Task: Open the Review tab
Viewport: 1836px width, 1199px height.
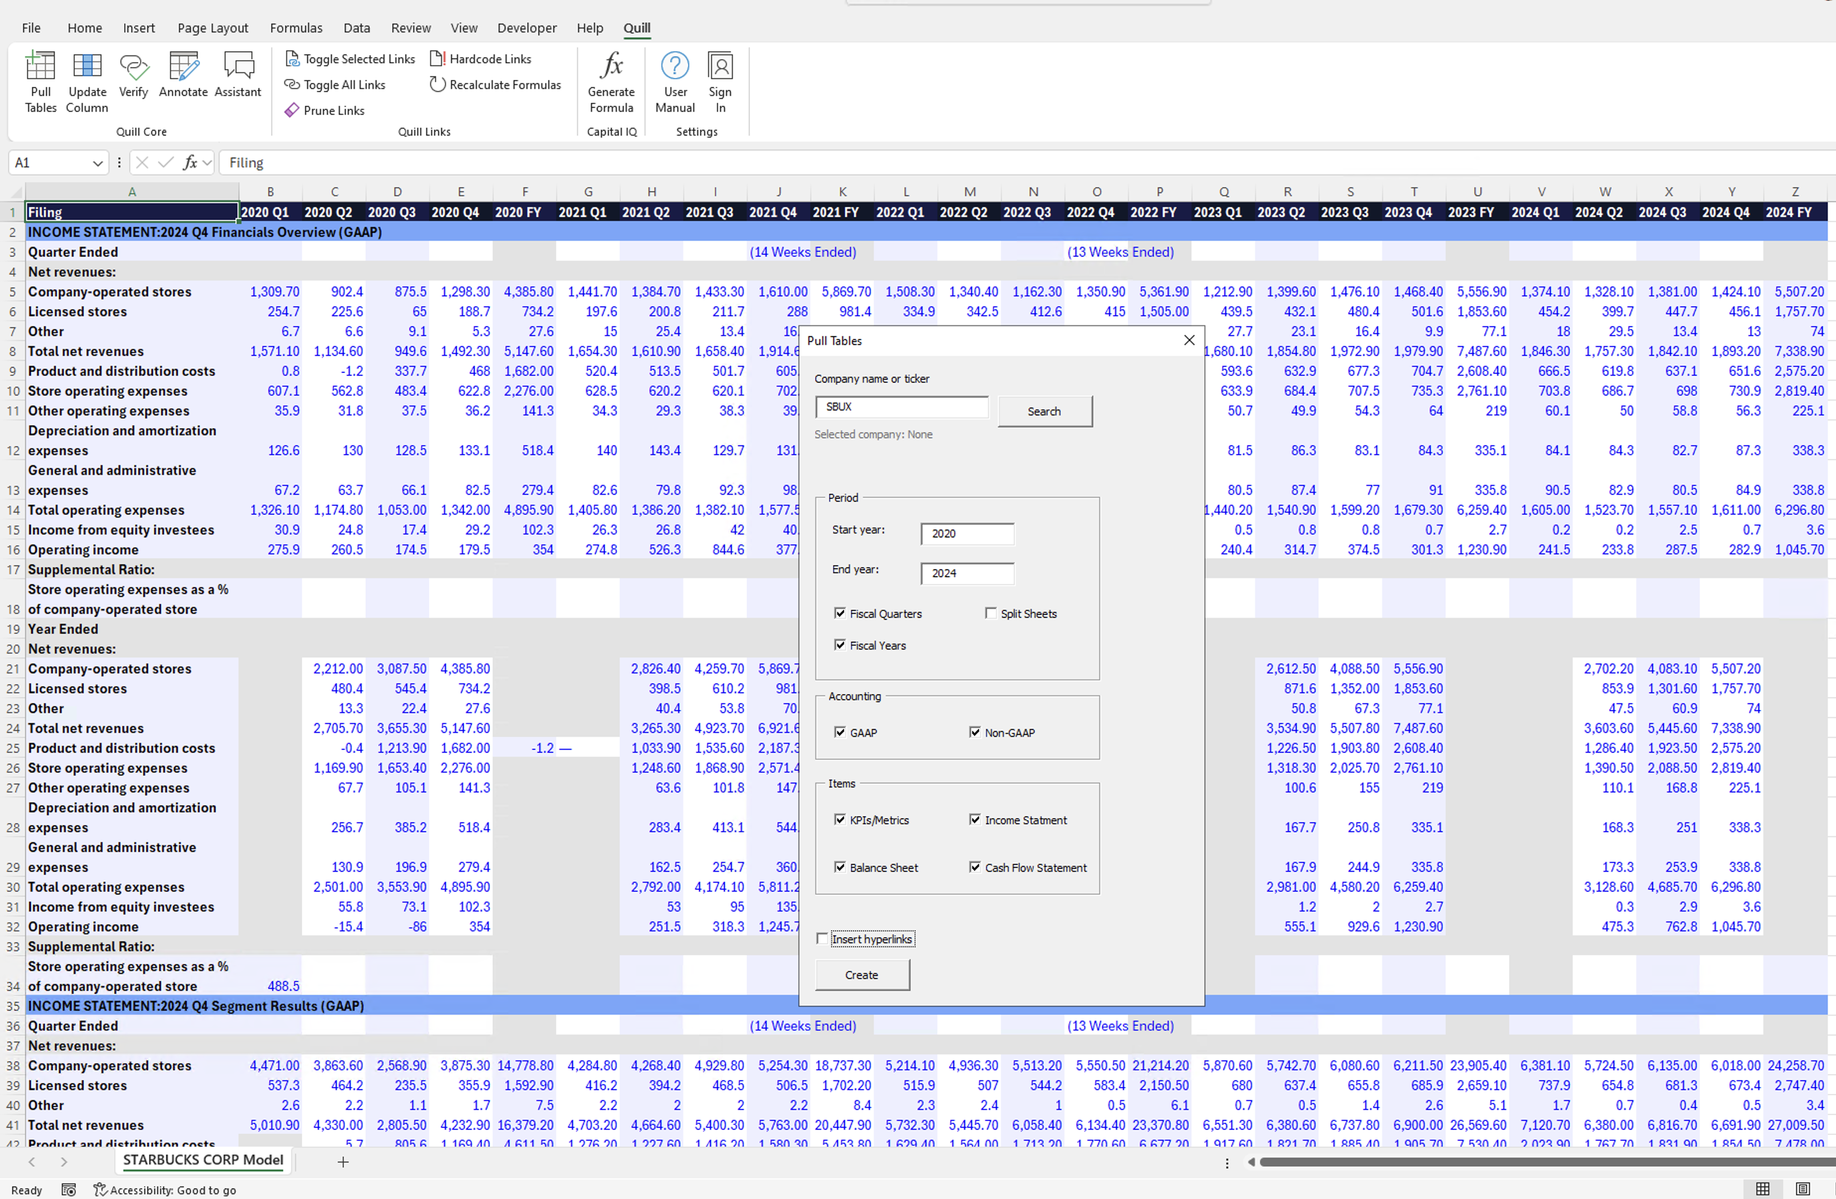Action: click(411, 28)
